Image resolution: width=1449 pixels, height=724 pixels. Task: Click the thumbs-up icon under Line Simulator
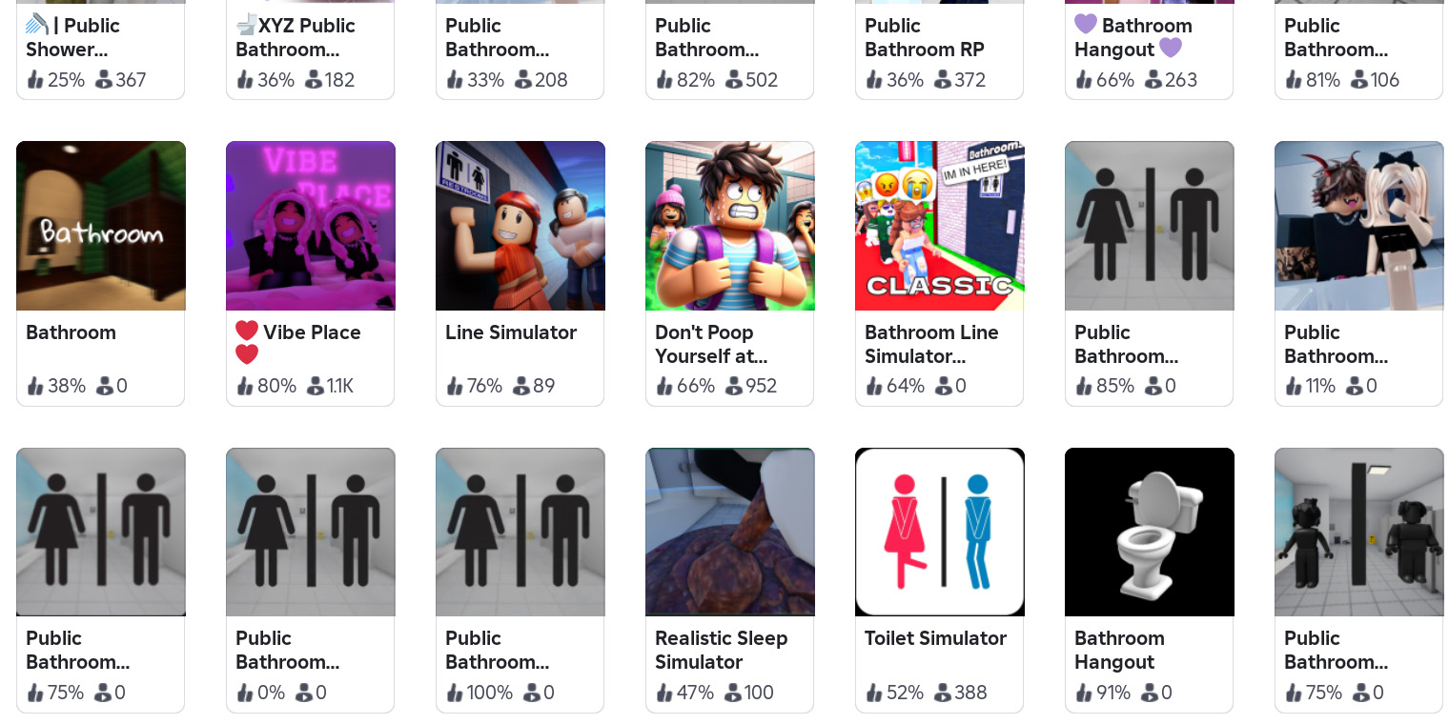tap(455, 386)
